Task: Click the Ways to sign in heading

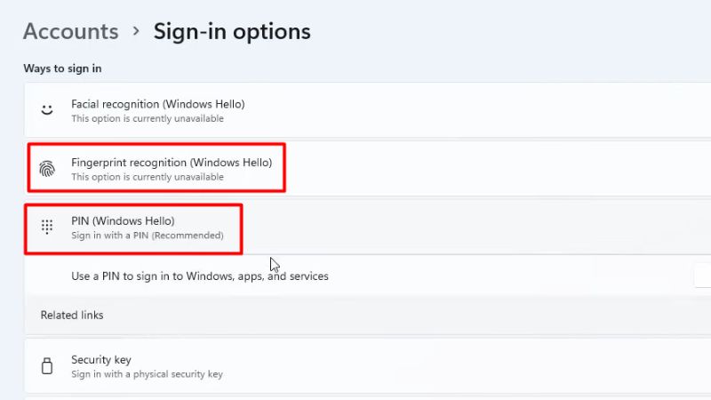Action: (x=62, y=68)
